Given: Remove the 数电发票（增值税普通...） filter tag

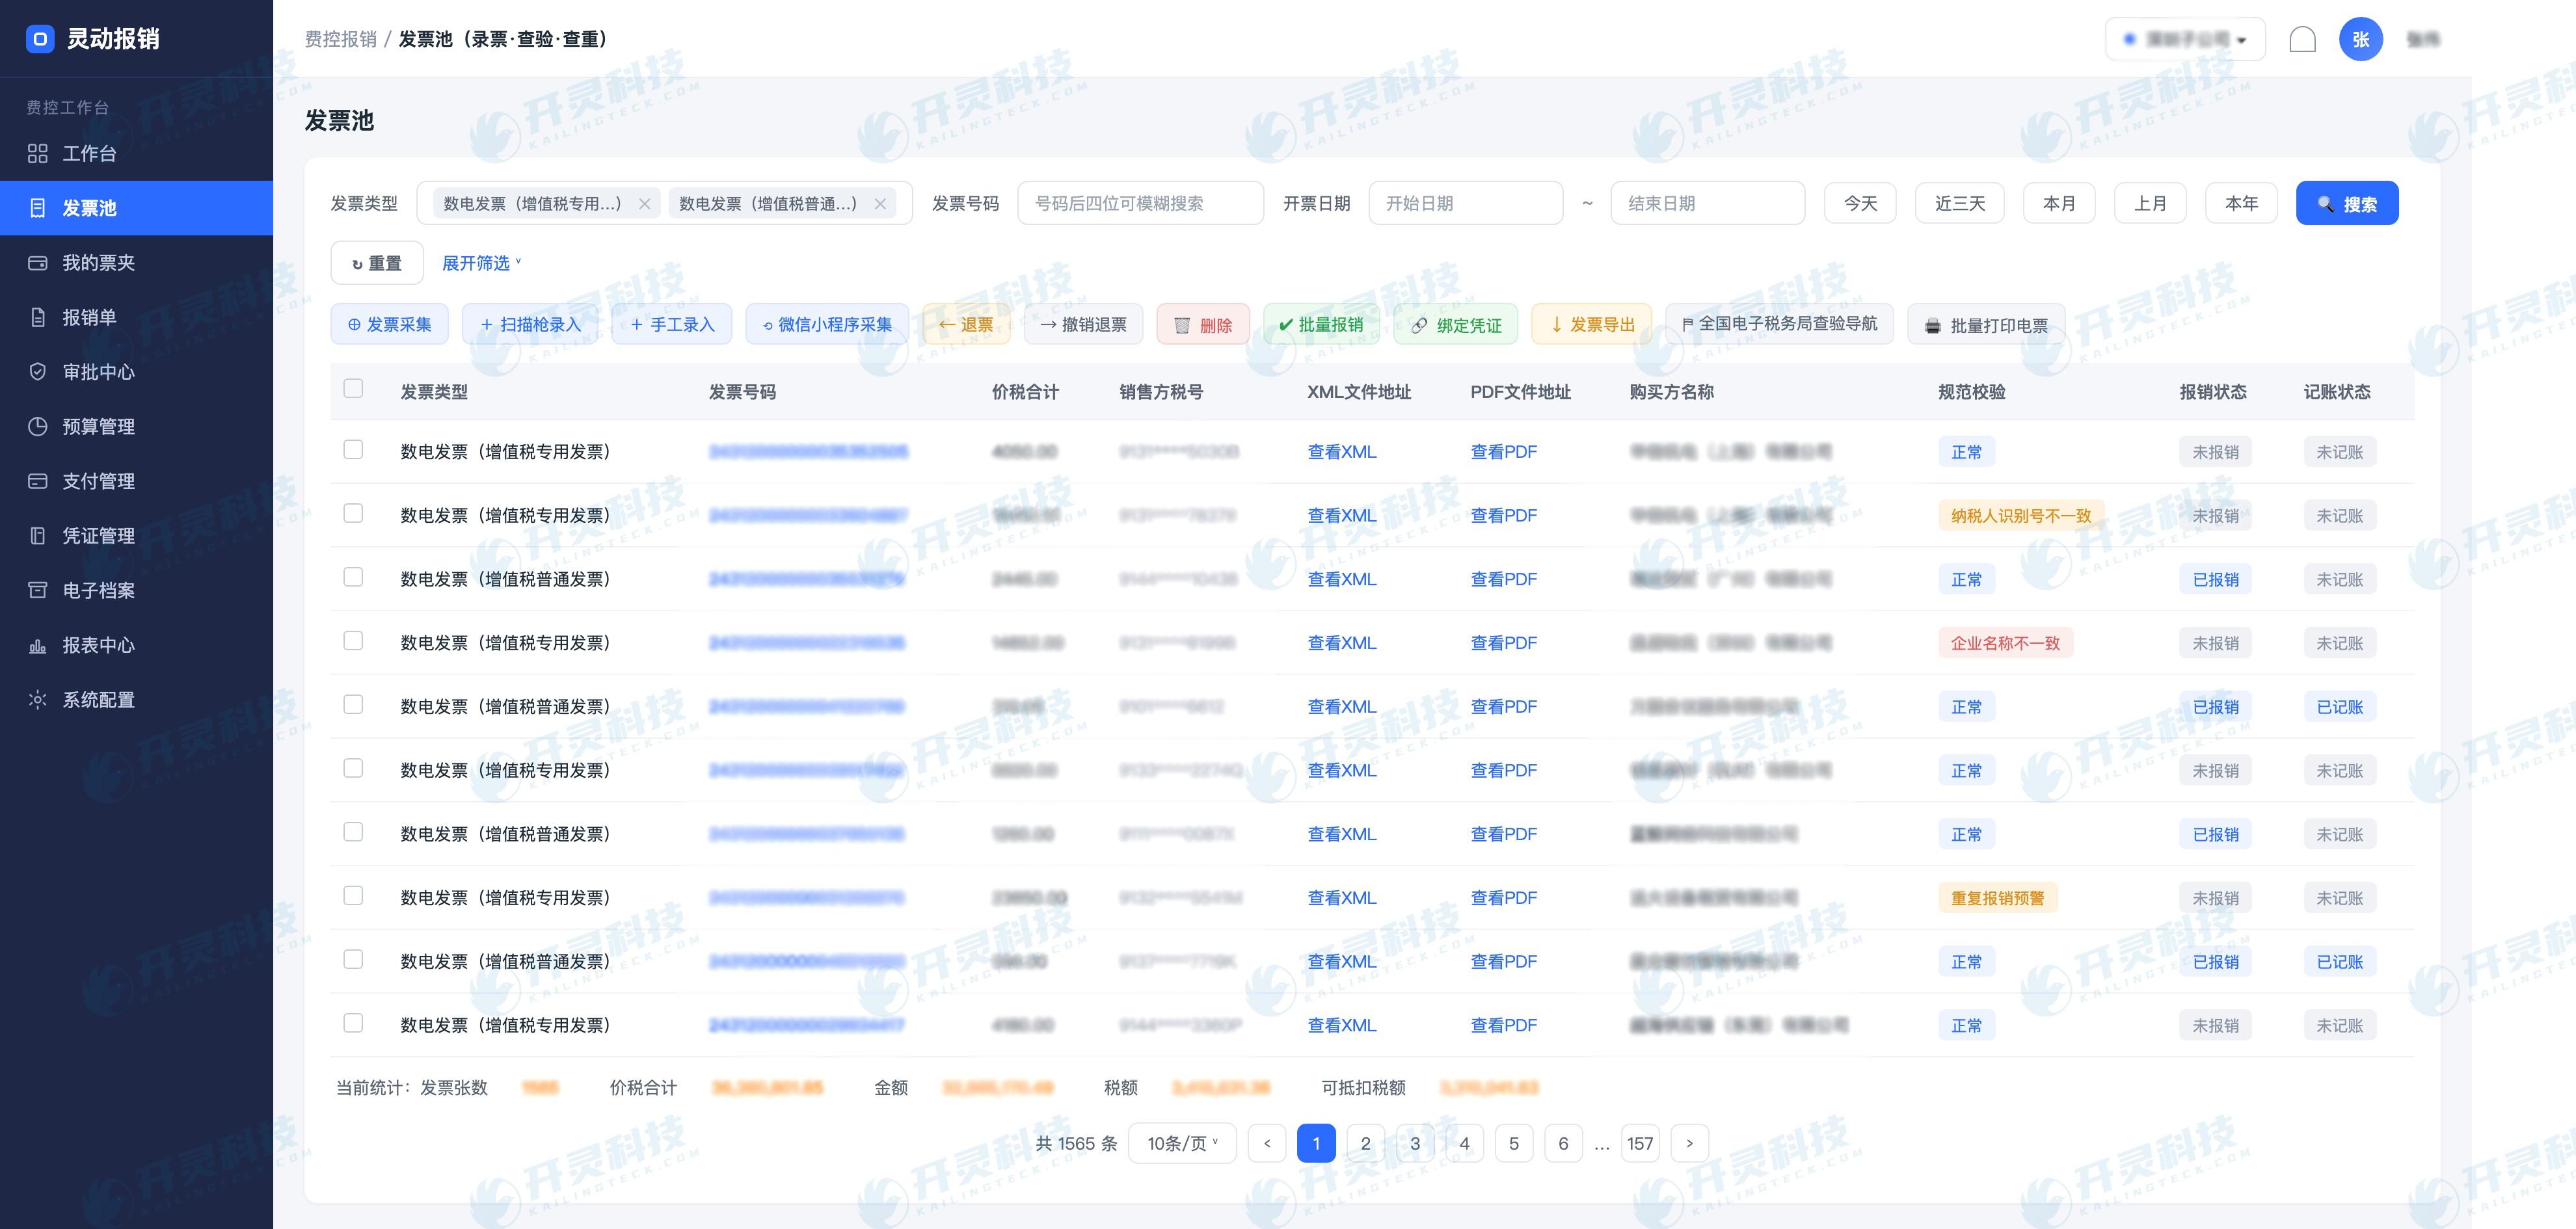Looking at the screenshot, I should (880, 204).
